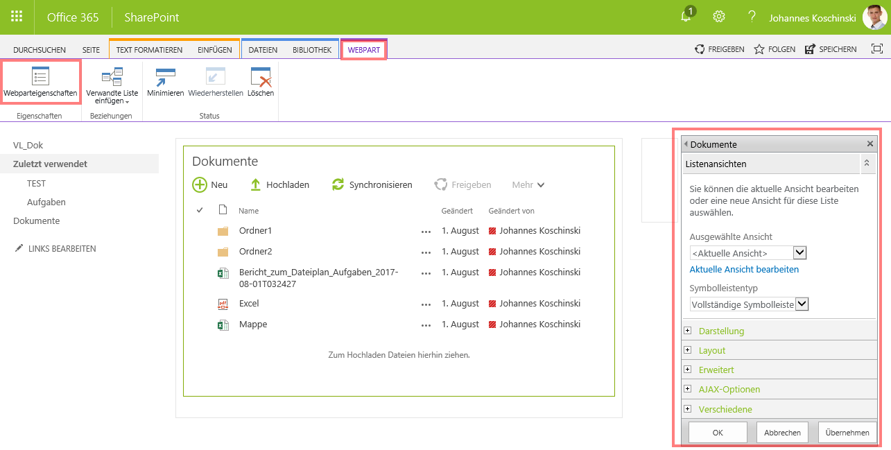
Task: Click the focus content icon beside Speichern
Action: coord(876,49)
